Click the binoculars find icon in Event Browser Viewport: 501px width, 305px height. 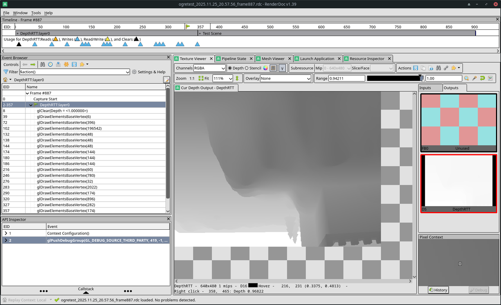[x=42, y=64]
